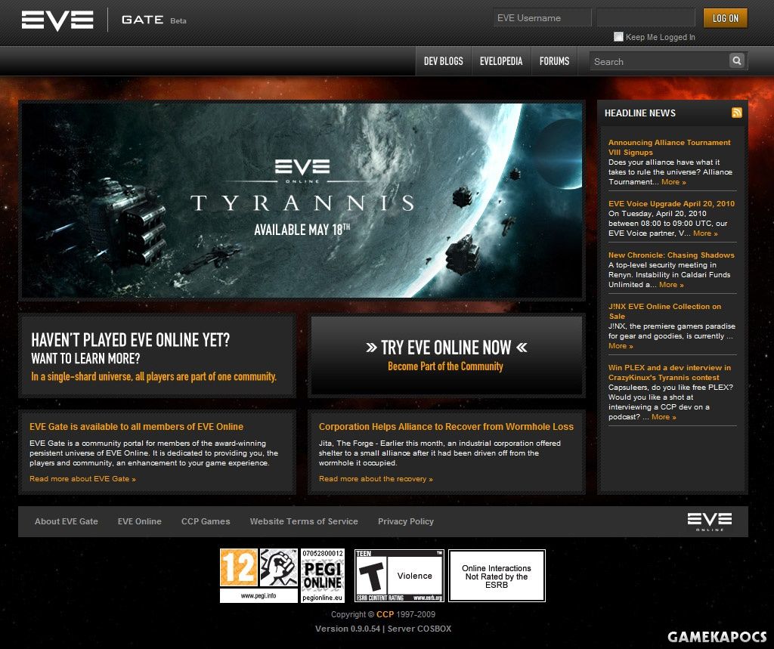Click the Try EVE Online Now banner button
This screenshot has height=649, width=774.
click(446, 355)
